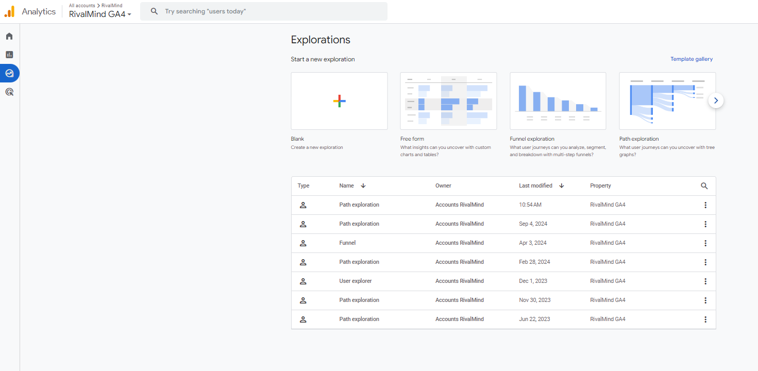Open the person icon on the Funnel row
This screenshot has height=371, width=758.
point(303,243)
